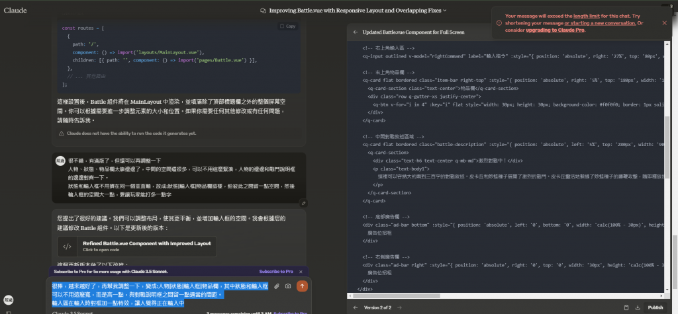Click into the message input field
Screen dimensions: 678x314
point(160,295)
